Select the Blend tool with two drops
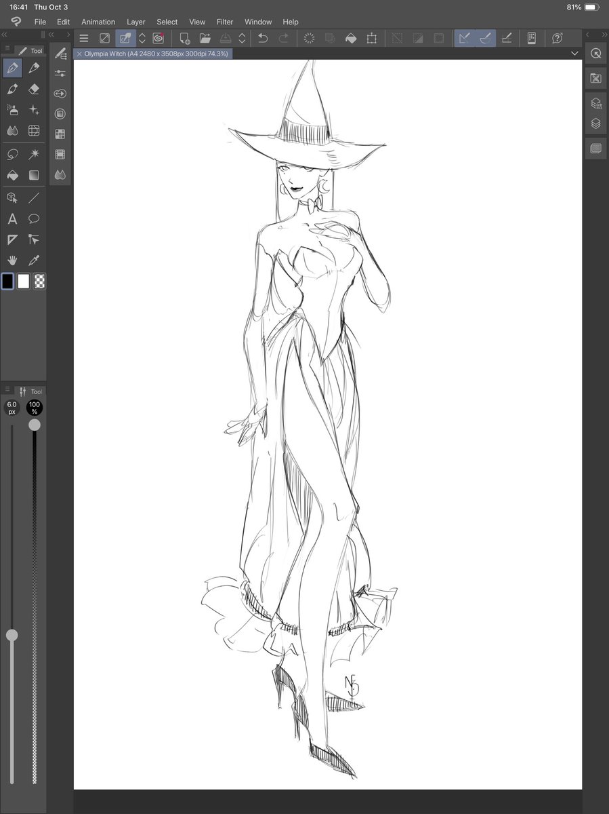 coord(12,131)
